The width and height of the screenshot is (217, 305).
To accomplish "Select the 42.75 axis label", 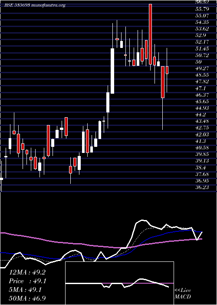I will (x=202, y=128).
